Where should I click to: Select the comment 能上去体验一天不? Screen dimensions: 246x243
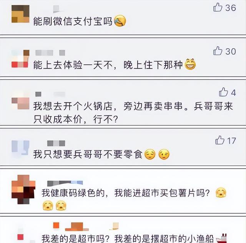(108, 65)
